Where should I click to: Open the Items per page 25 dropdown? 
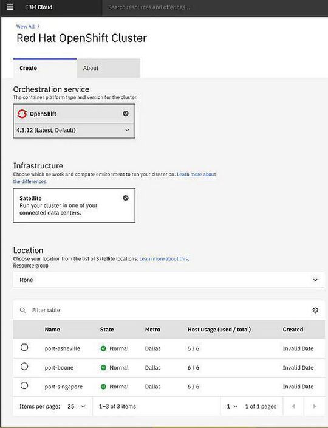[x=77, y=406]
